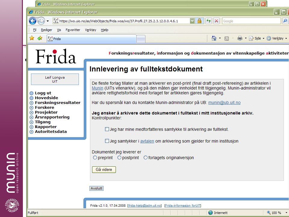This screenshot has width=289, height=217.
Task: Click the Leif Longva UiT user box
Action: point(55,79)
